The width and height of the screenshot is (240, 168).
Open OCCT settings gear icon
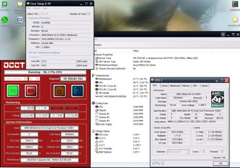(x=59, y=91)
